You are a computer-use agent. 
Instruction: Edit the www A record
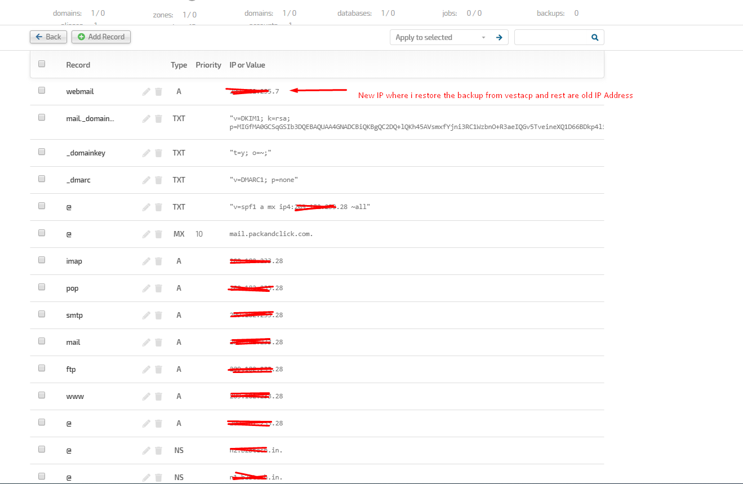146,396
